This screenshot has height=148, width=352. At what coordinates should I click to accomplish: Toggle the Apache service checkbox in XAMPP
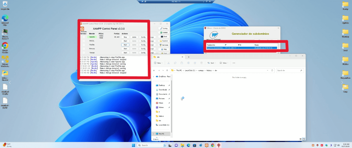point(84,37)
